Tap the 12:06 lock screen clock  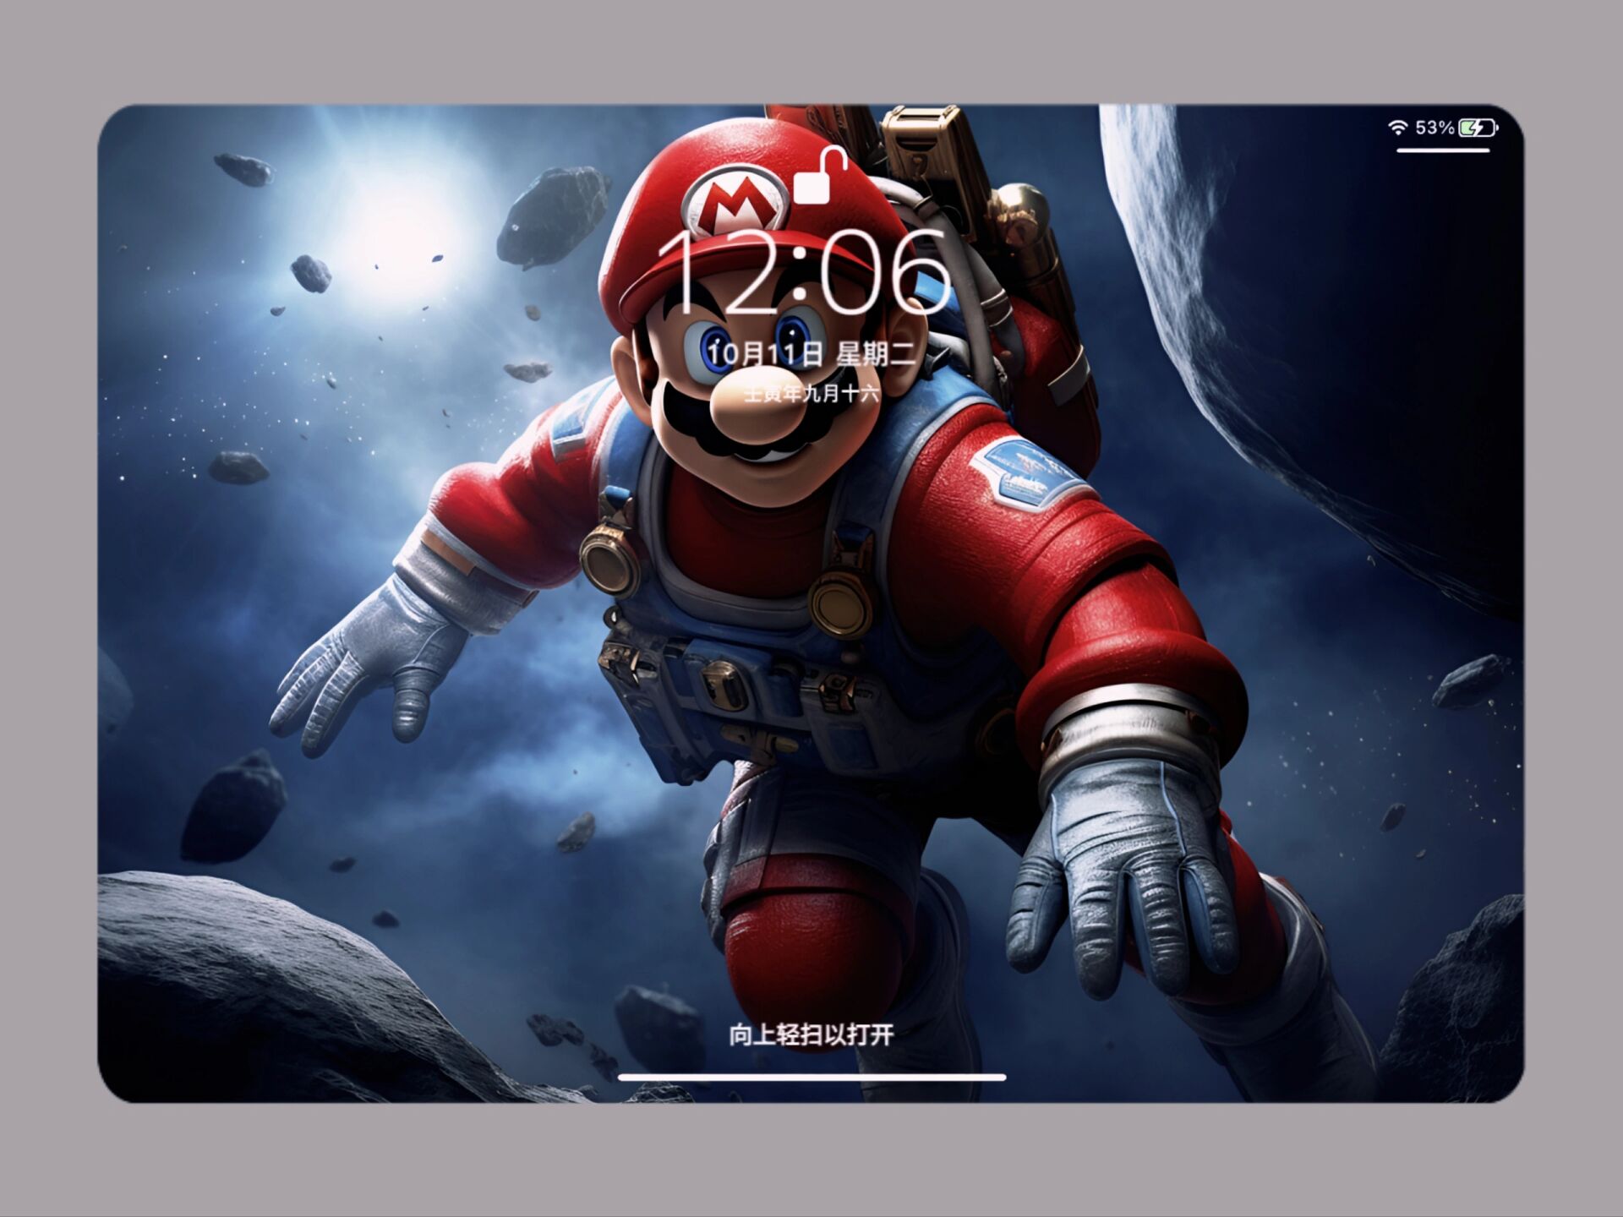pos(804,272)
